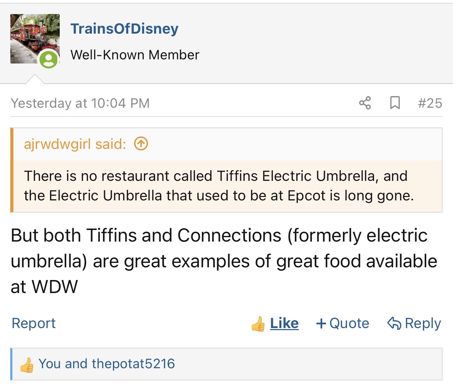
Task: Toggle the Like text link
Action: tap(284, 323)
